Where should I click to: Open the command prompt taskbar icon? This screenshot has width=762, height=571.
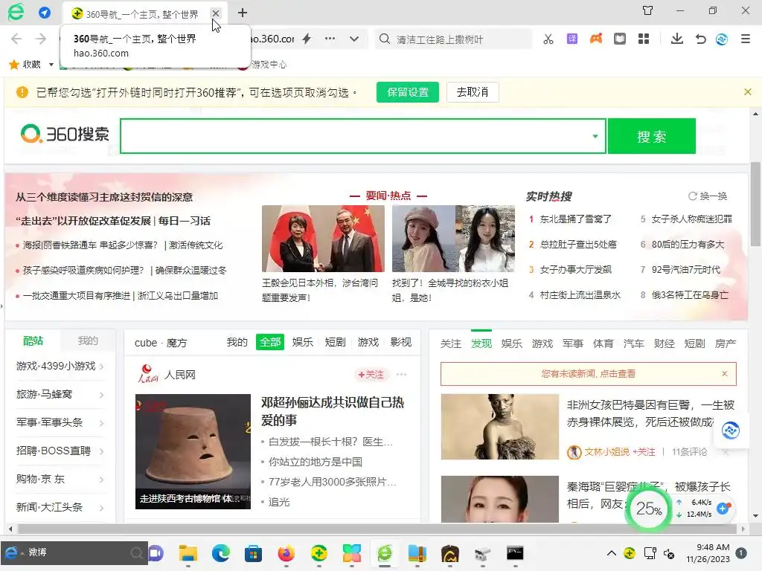point(515,553)
